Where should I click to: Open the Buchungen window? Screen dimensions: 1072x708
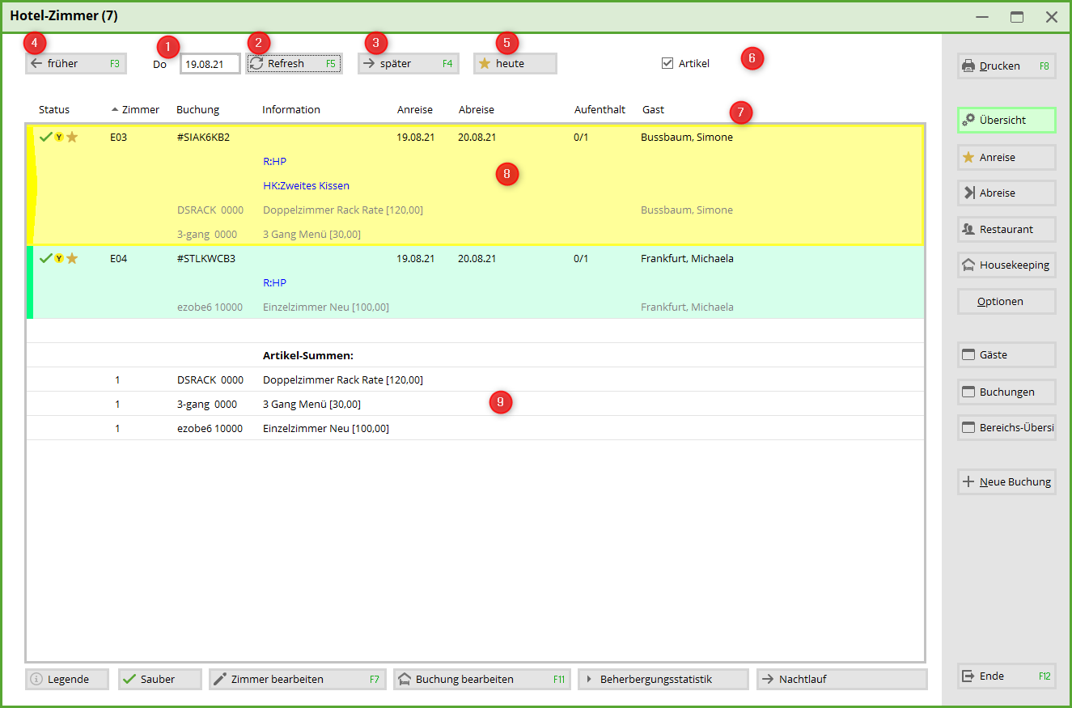click(1006, 392)
